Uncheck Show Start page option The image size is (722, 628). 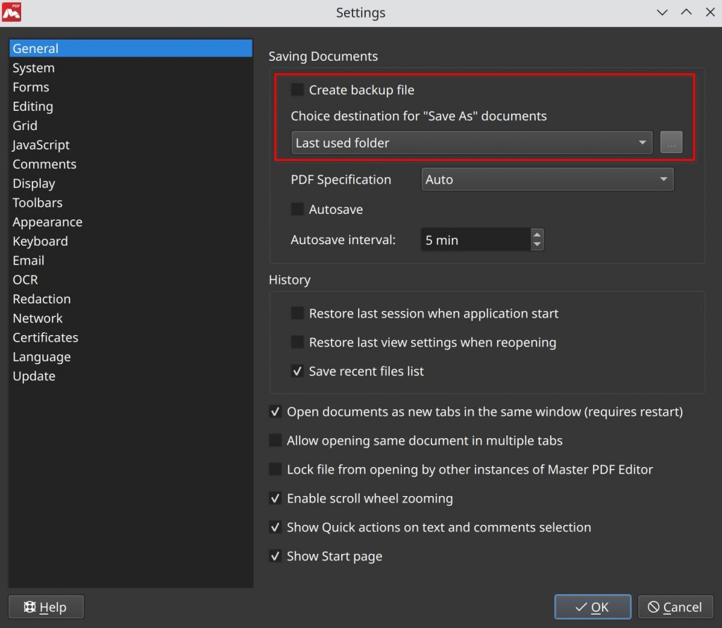tap(276, 556)
